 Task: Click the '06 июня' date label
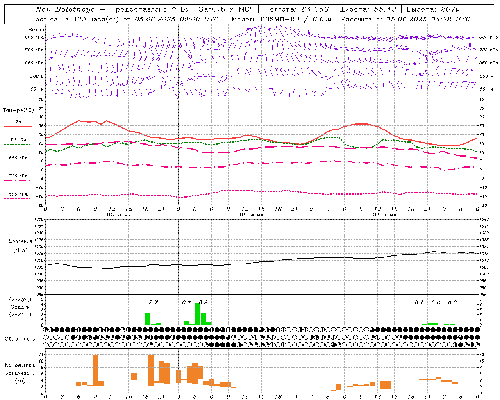tap(252, 215)
